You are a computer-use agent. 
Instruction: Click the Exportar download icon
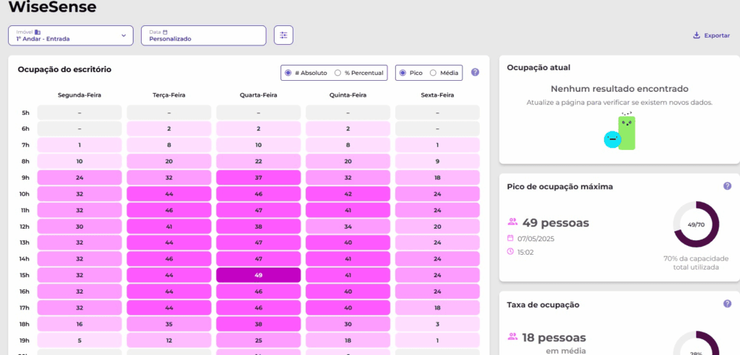696,35
